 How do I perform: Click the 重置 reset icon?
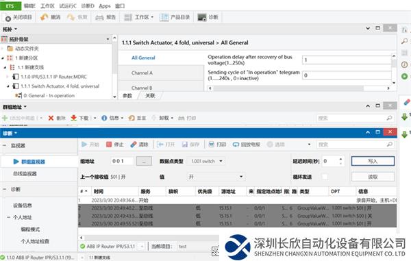(x=132, y=119)
